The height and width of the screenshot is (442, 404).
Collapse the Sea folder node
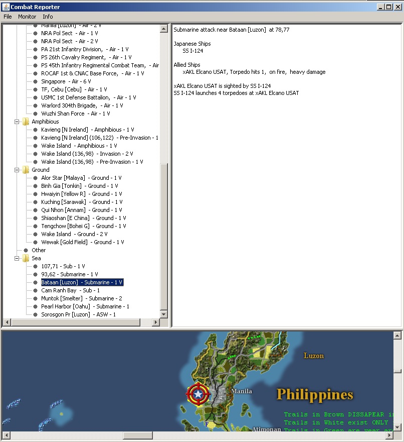[17, 258]
